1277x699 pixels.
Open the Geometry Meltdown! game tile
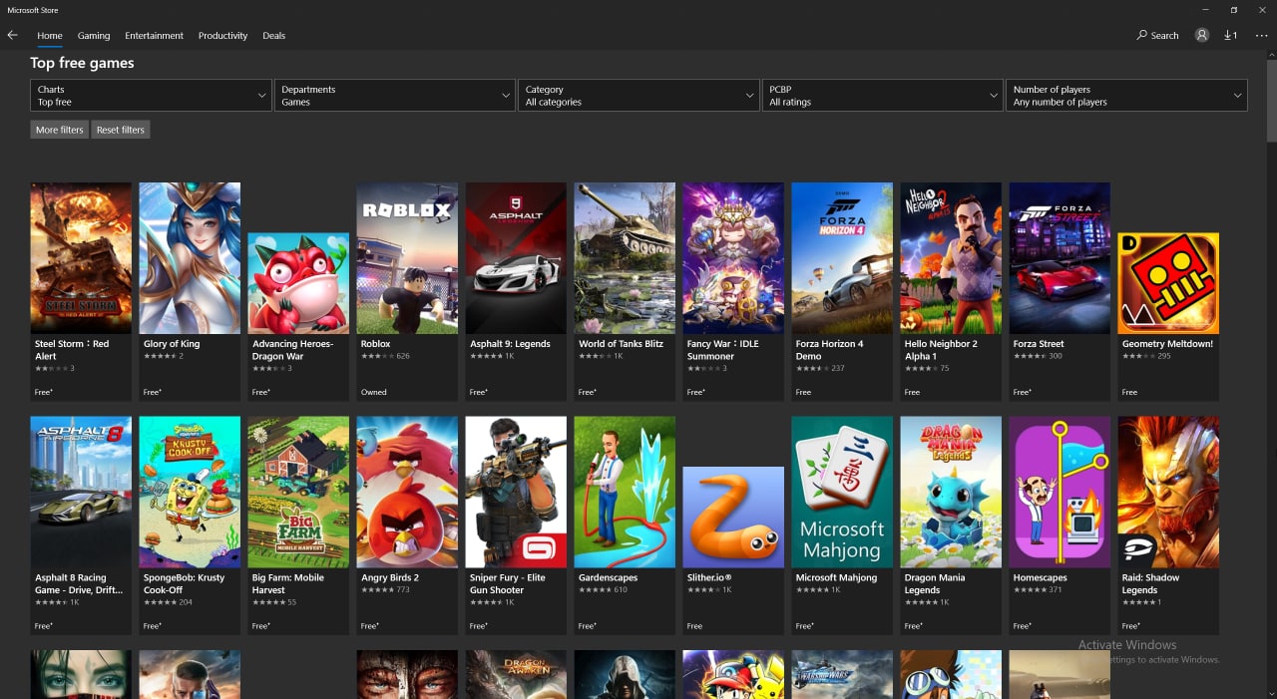1168,317
